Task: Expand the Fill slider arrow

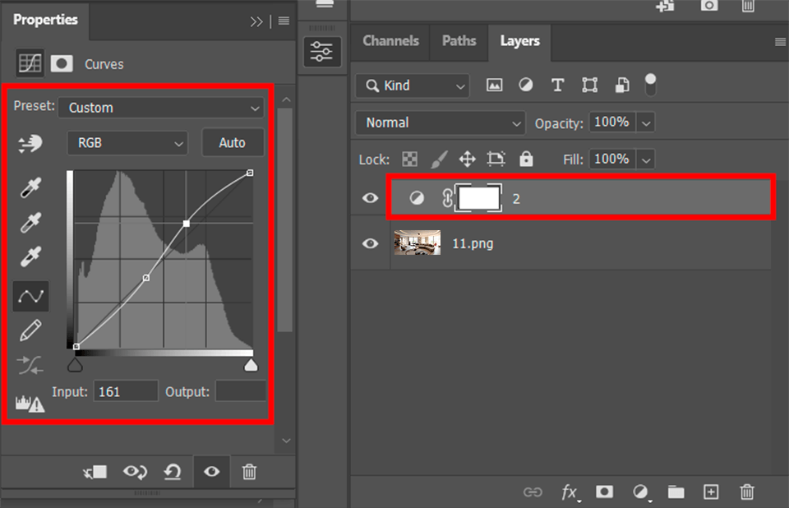Action: 646,160
